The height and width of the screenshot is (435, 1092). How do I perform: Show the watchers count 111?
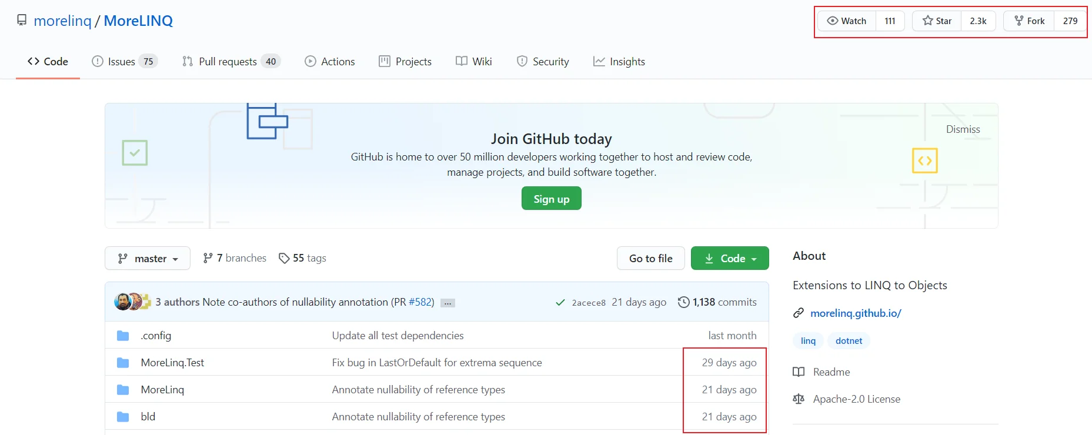890,21
